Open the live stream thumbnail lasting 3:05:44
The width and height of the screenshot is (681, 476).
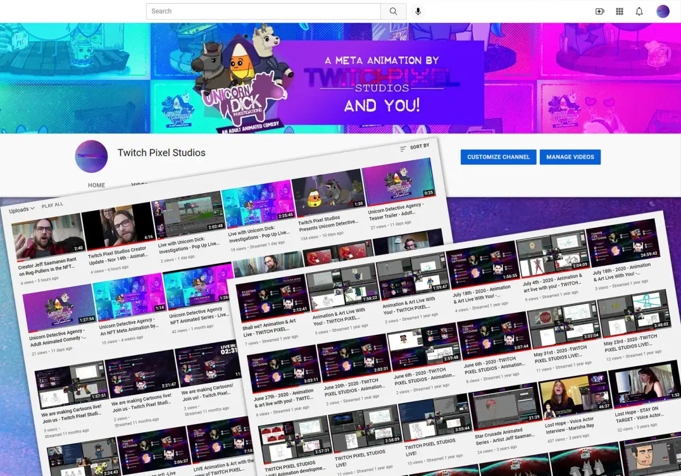(436, 416)
